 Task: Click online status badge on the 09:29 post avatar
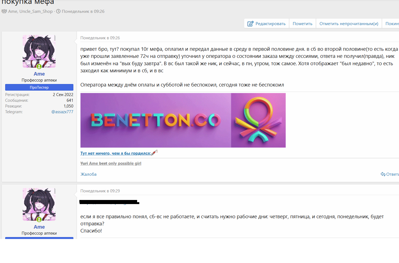pyautogui.click(x=39, y=219)
